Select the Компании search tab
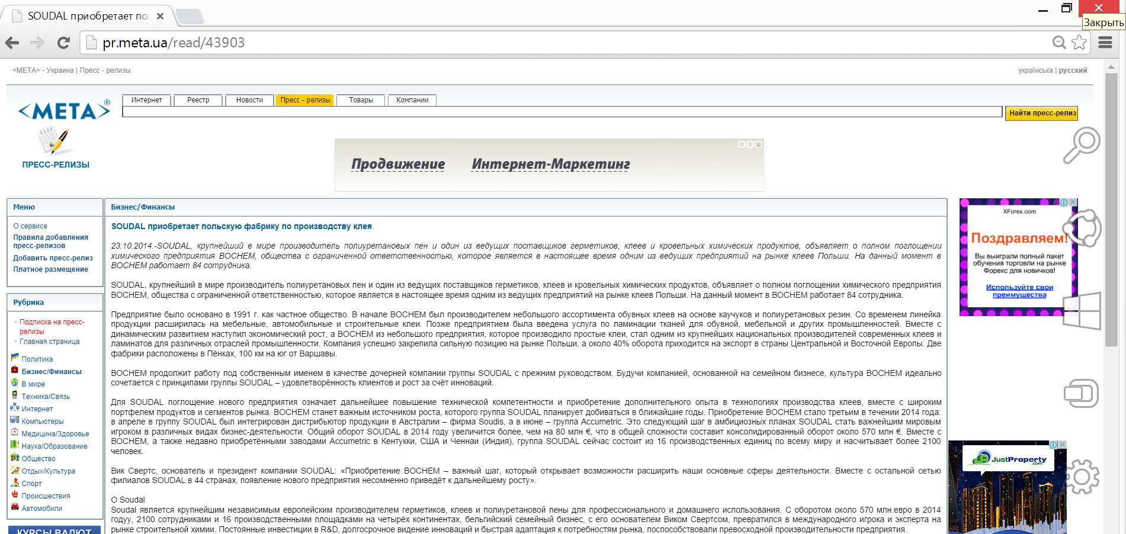1126x534 pixels. click(412, 100)
